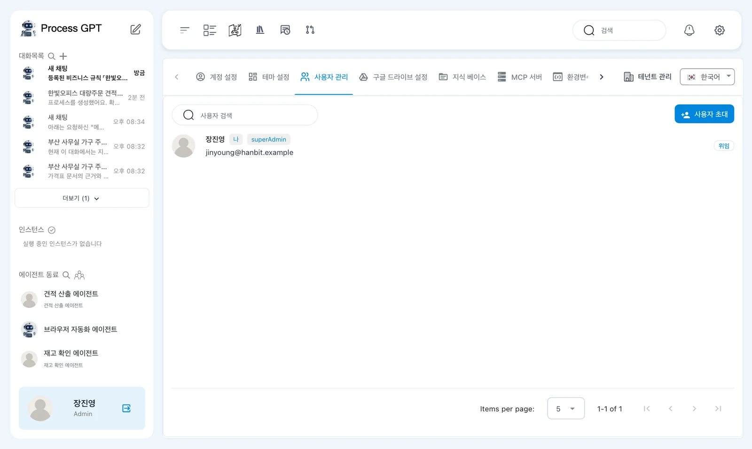Start a new chat with the compose icon
This screenshot has width=752, height=449.
click(x=135, y=29)
